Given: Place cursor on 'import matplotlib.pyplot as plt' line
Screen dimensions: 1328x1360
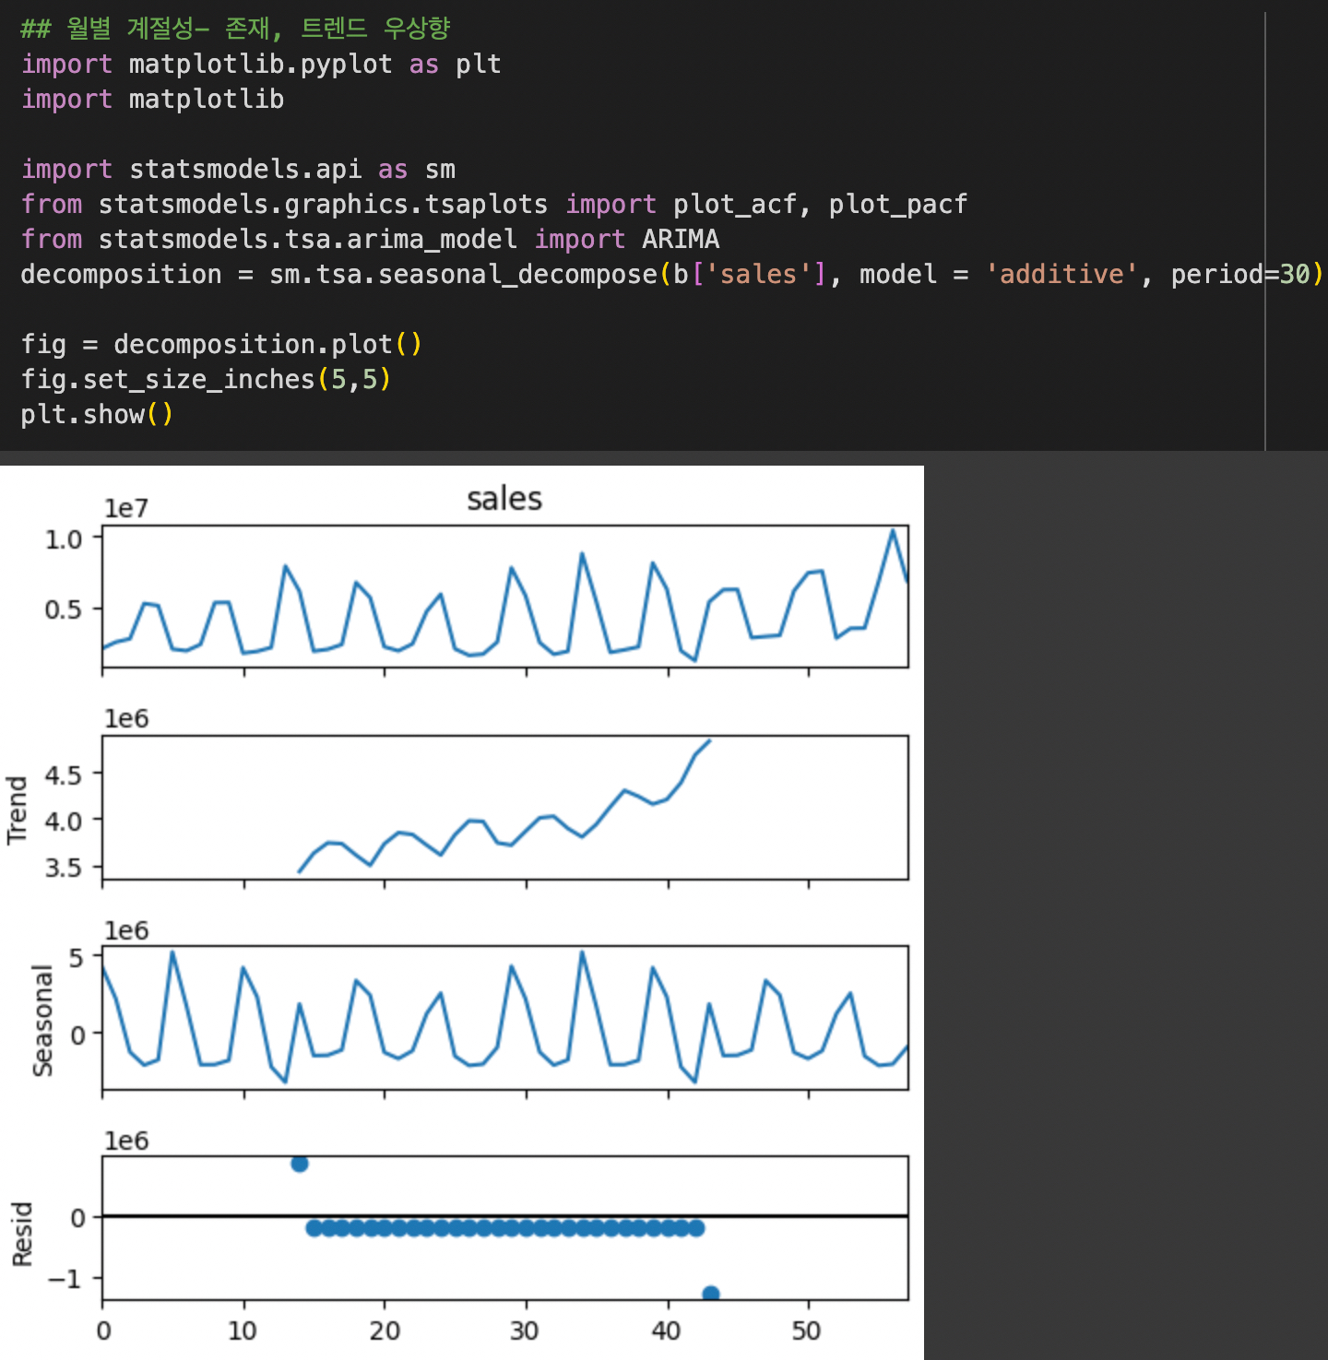Looking at the screenshot, I should [x=261, y=65].
